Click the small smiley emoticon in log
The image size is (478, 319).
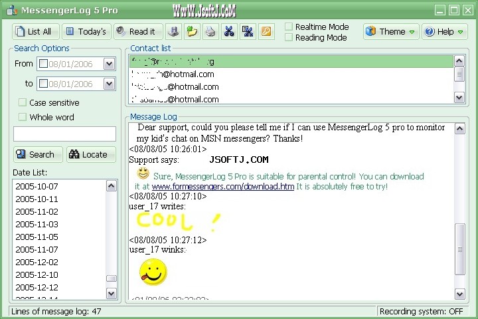[x=143, y=173]
